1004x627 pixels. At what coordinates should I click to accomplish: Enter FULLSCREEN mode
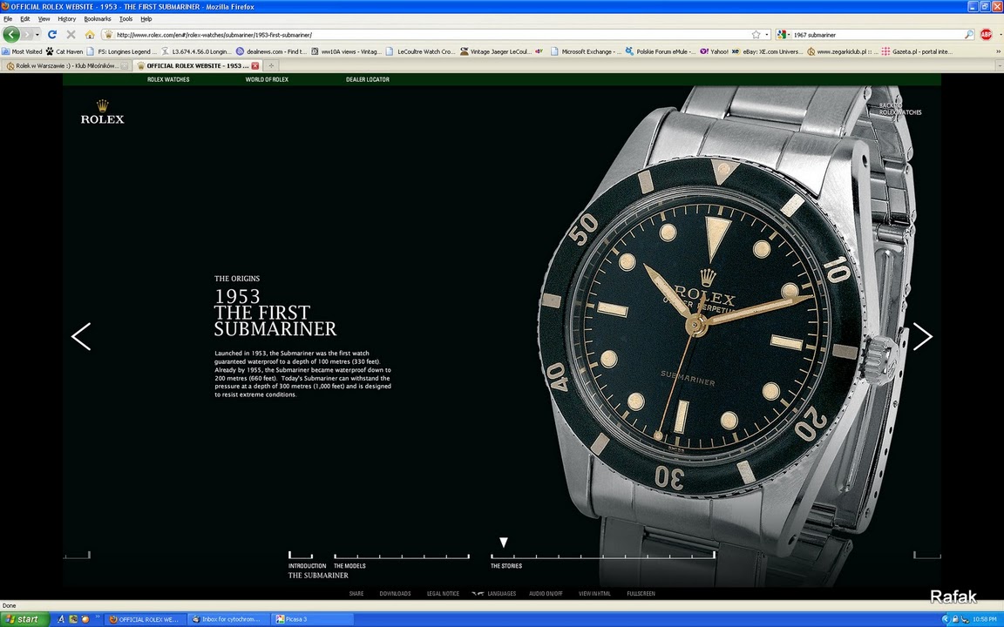pyautogui.click(x=641, y=594)
